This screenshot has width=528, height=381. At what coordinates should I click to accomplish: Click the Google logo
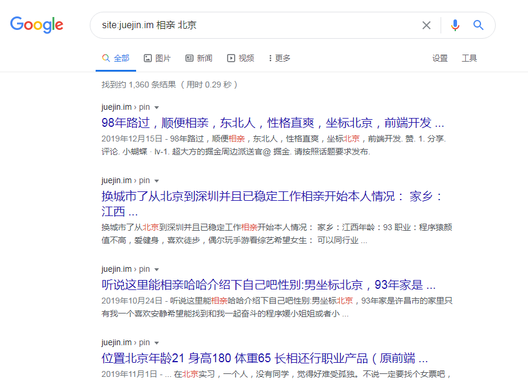pos(37,25)
